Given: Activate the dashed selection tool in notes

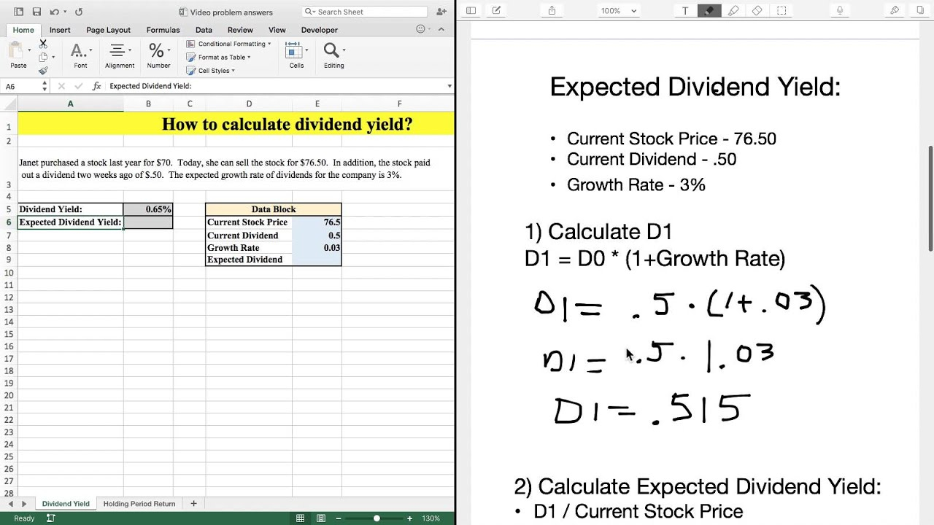Looking at the screenshot, I should 781,11.
